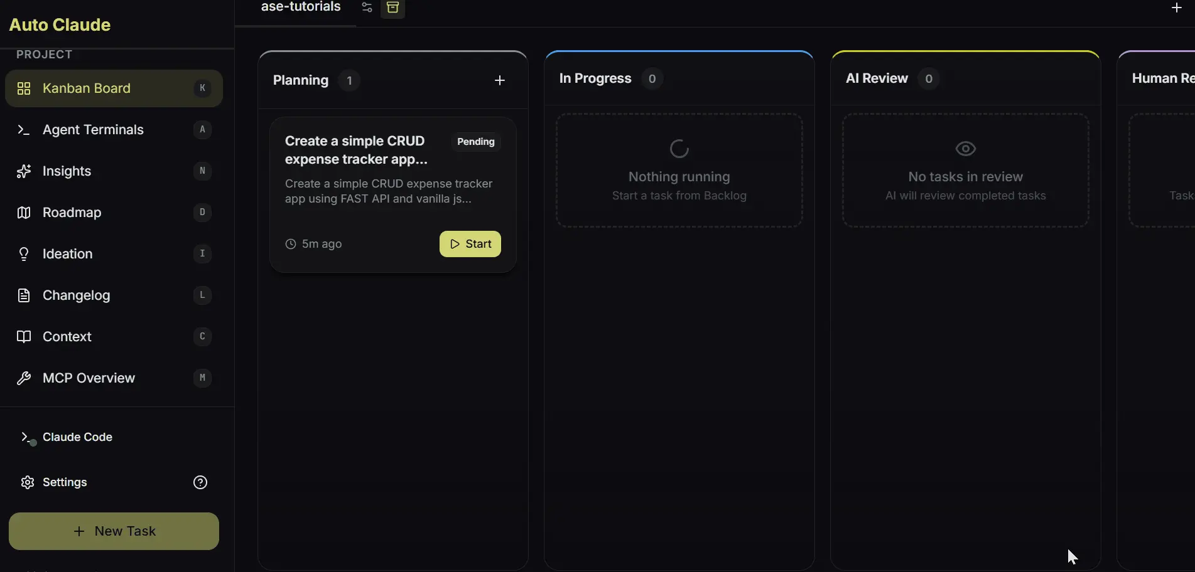
Task: Click the project settings sliders icon
Action: [x=367, y=8]
